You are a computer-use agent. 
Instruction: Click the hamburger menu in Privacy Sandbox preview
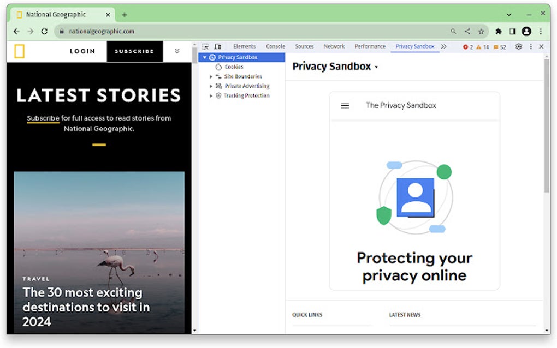345,105
